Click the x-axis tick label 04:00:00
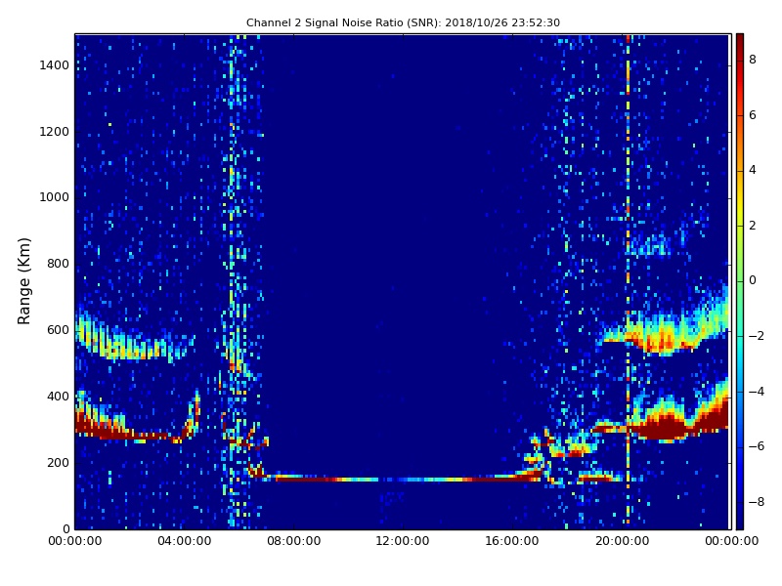The height and width of the screenshot is (586, 782). pos(185,541)
